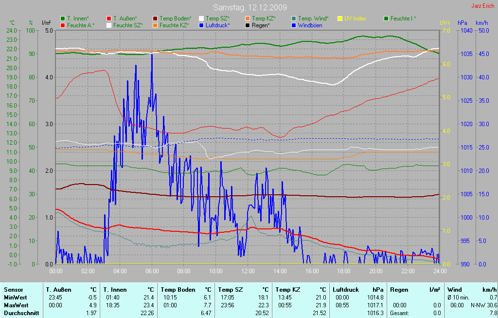Select the Feuchte SZ legend label

click(x=128, y=25)
